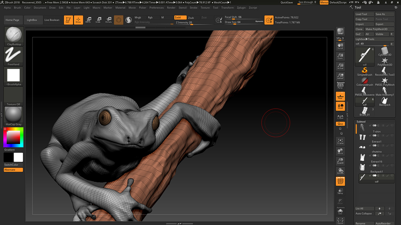The height and width of the screenshot is (225, 401).
Task: Toggle Zadd sculpt mode
Action: click(180, 17)
